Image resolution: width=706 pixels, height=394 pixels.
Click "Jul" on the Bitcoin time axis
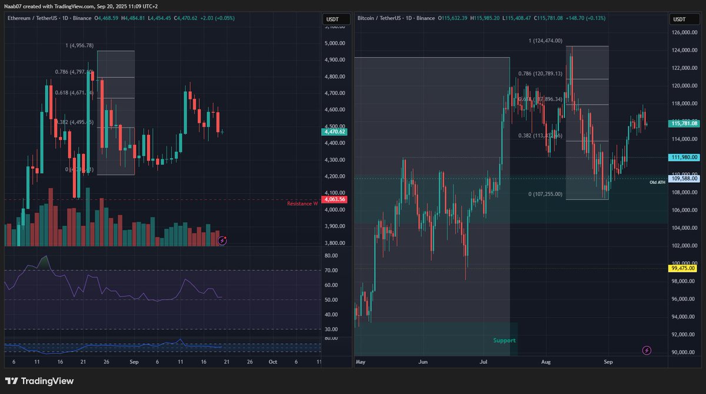[x=485, y=362]
